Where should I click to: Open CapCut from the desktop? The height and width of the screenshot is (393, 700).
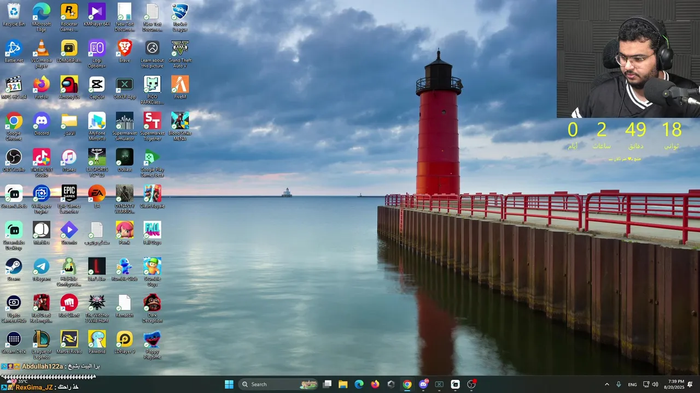coord(97,88)
